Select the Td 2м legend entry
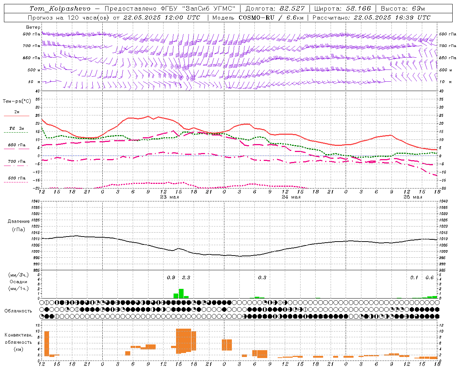The width and height of the screenshot is (458, 367). click(17, 128)
